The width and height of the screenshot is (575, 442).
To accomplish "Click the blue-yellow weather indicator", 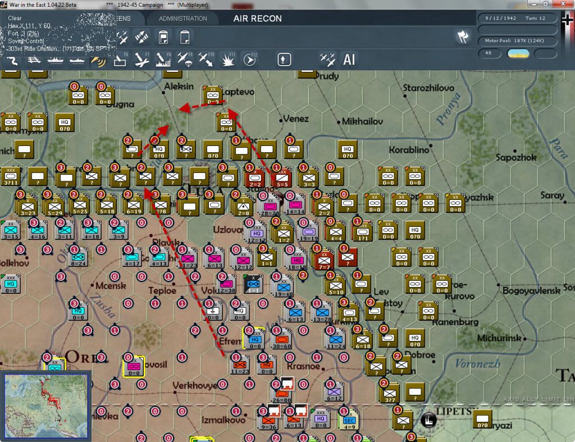I will [518, 53].
